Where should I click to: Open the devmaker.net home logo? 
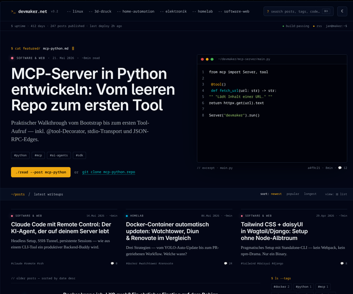[x=29, y=12]
